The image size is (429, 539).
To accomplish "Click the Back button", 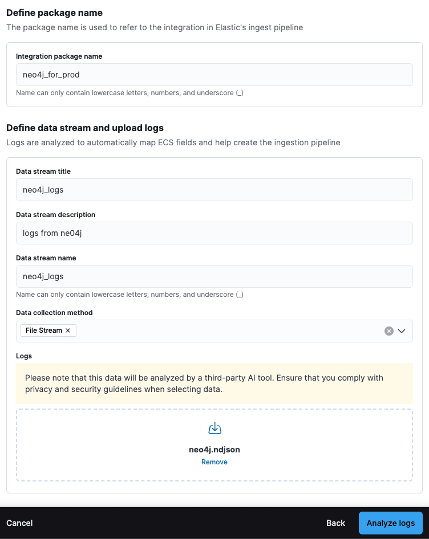I will [x=335, y=523].
